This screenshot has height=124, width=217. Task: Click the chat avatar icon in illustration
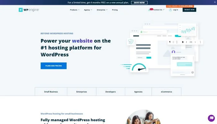[x=173, y=52]
